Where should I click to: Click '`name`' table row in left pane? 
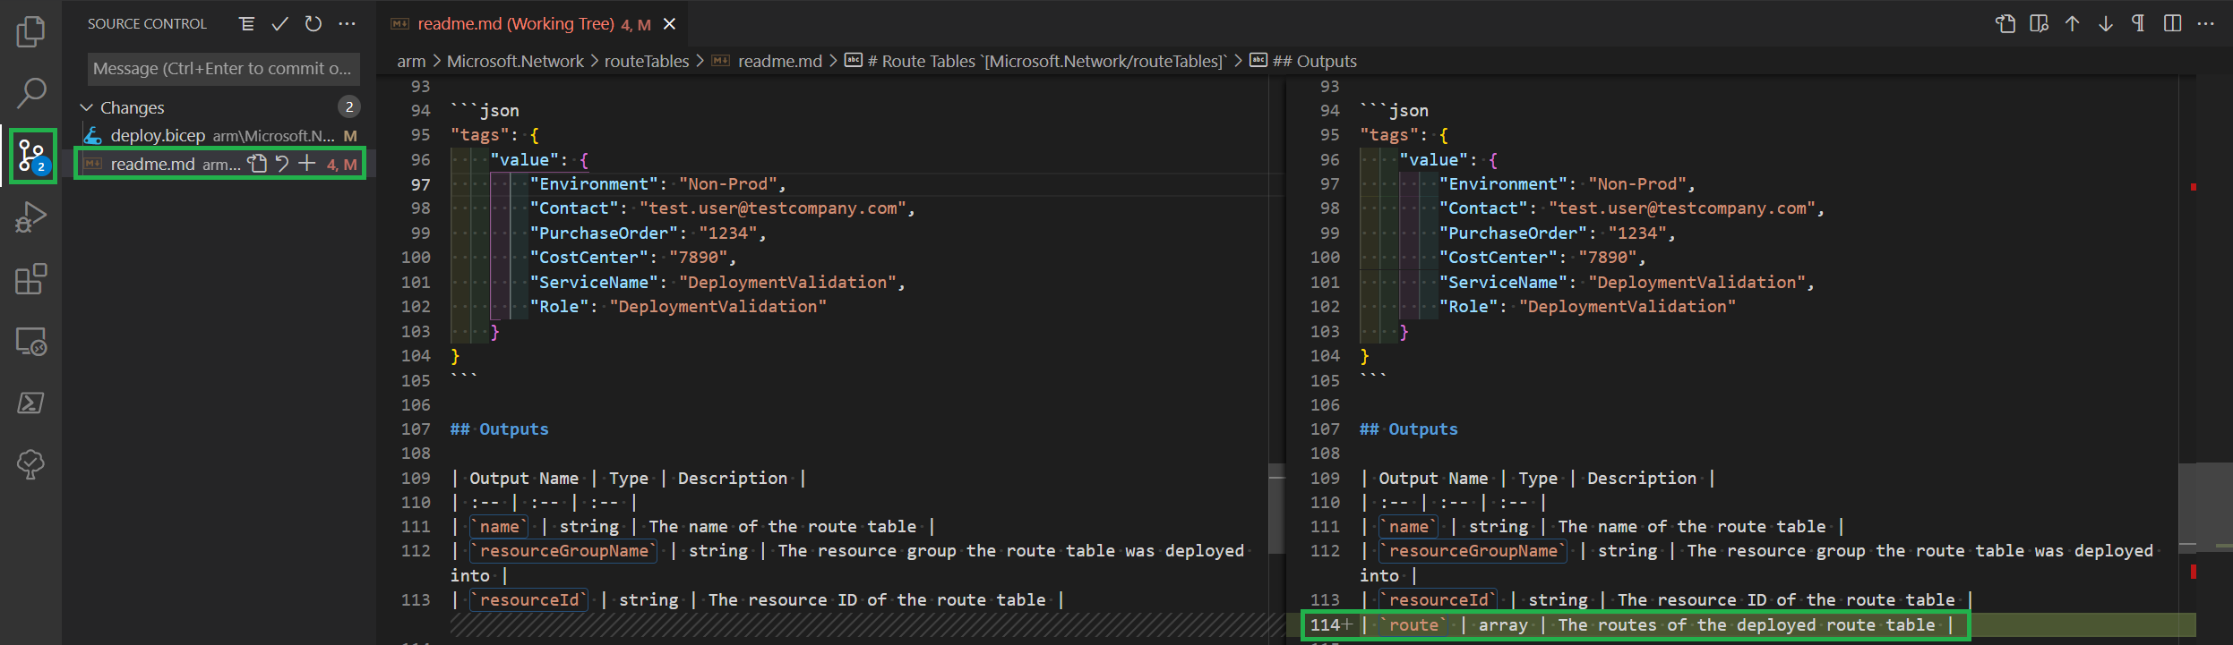click(x=692, y=527)
